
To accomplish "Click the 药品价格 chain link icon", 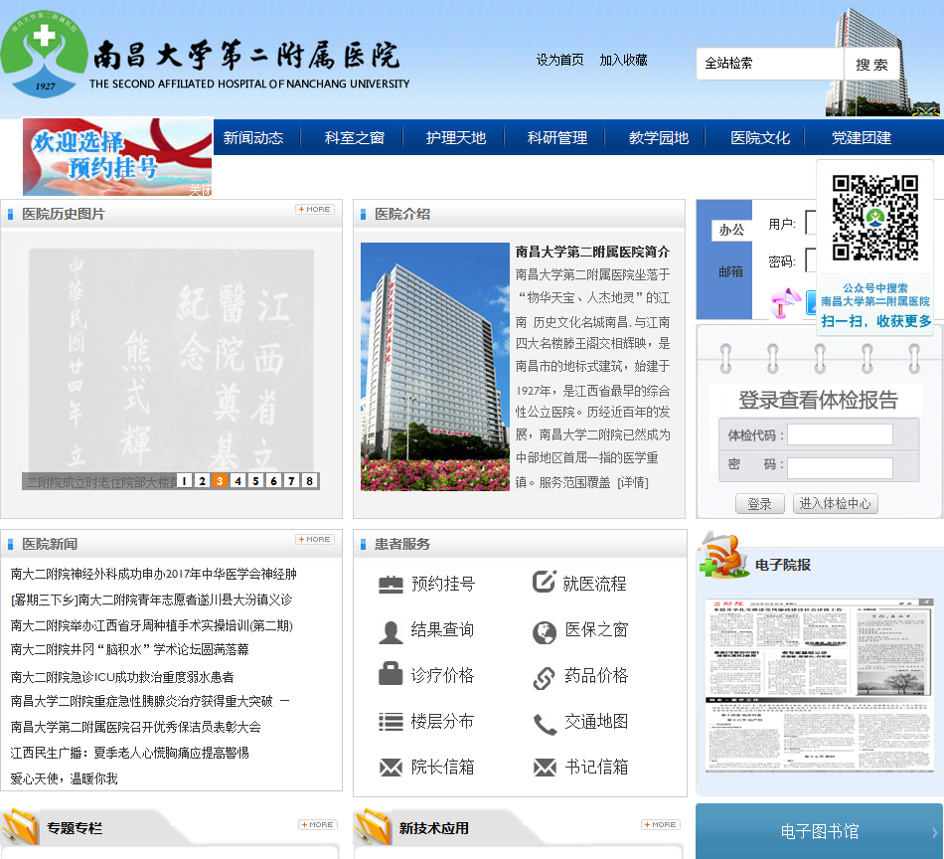I will 544,678.
